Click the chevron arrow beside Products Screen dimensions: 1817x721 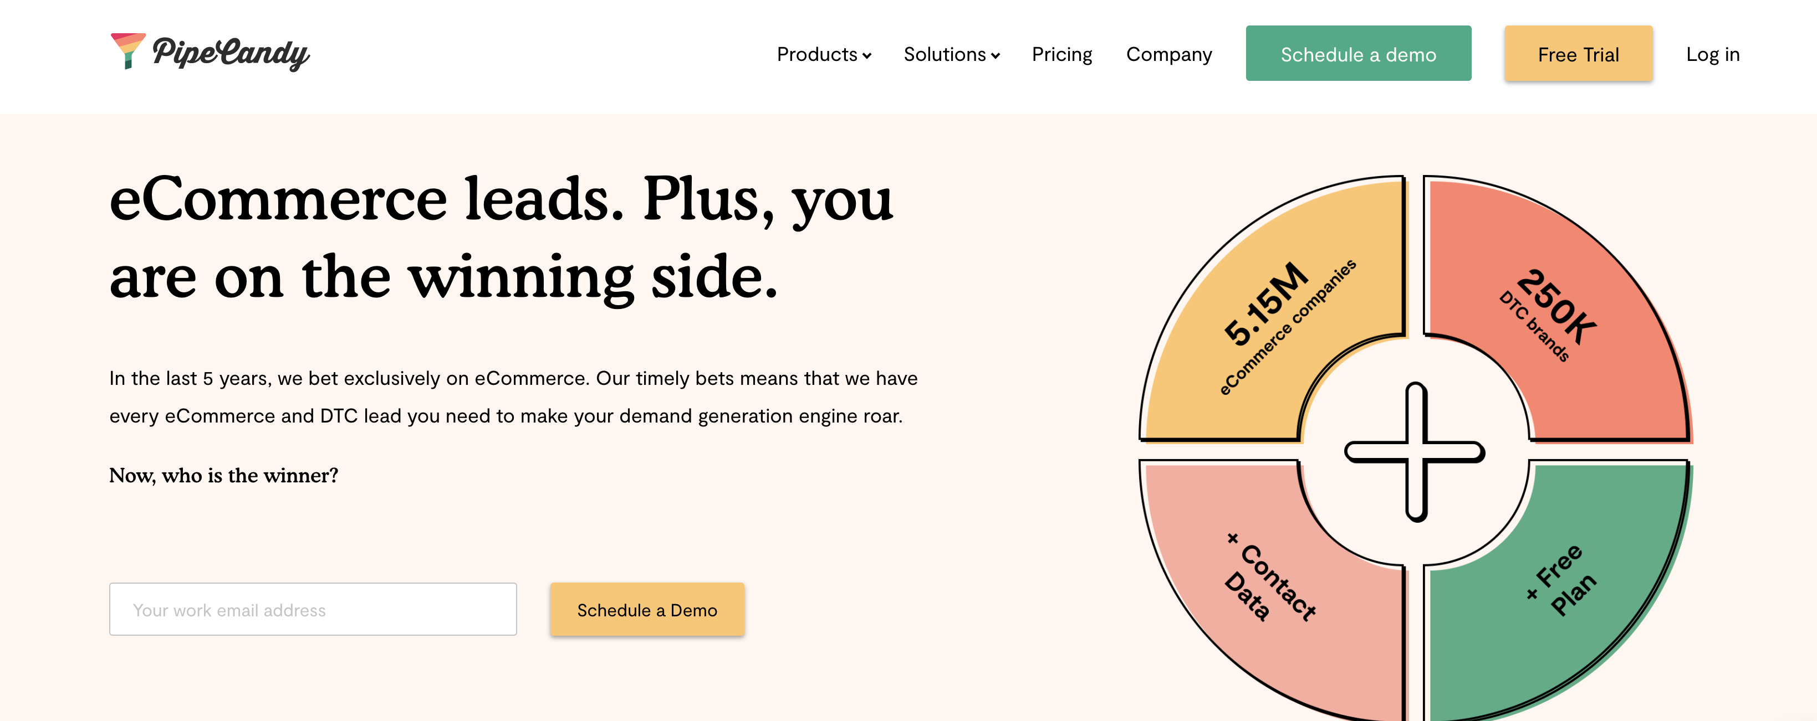tap(867, 56)
